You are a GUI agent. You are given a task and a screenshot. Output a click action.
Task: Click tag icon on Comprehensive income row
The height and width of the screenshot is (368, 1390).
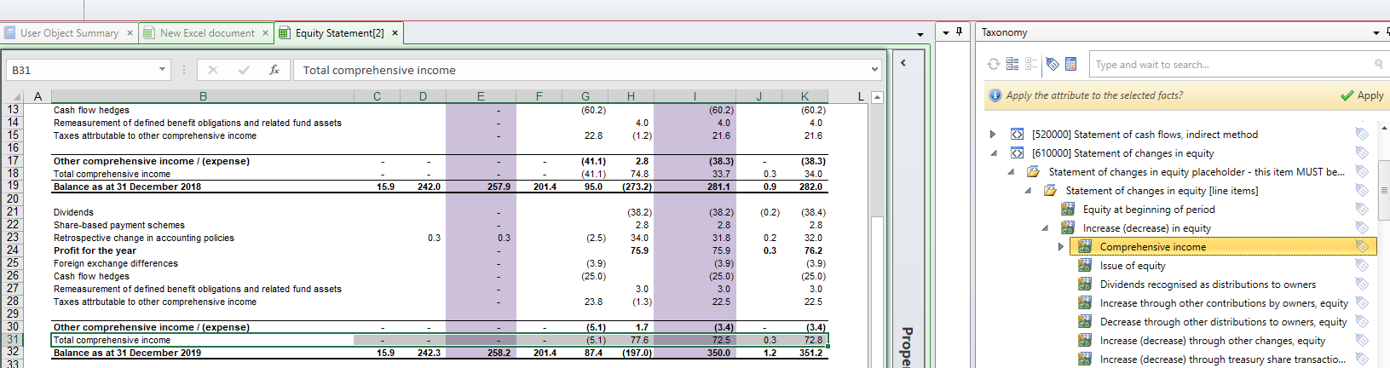pyautogui.click(x=1362, y=246)
